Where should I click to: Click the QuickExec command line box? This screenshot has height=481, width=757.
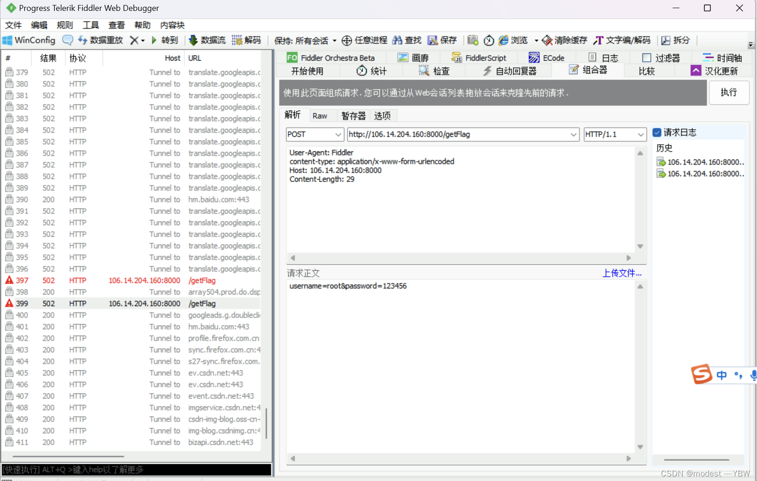[136, 470]
